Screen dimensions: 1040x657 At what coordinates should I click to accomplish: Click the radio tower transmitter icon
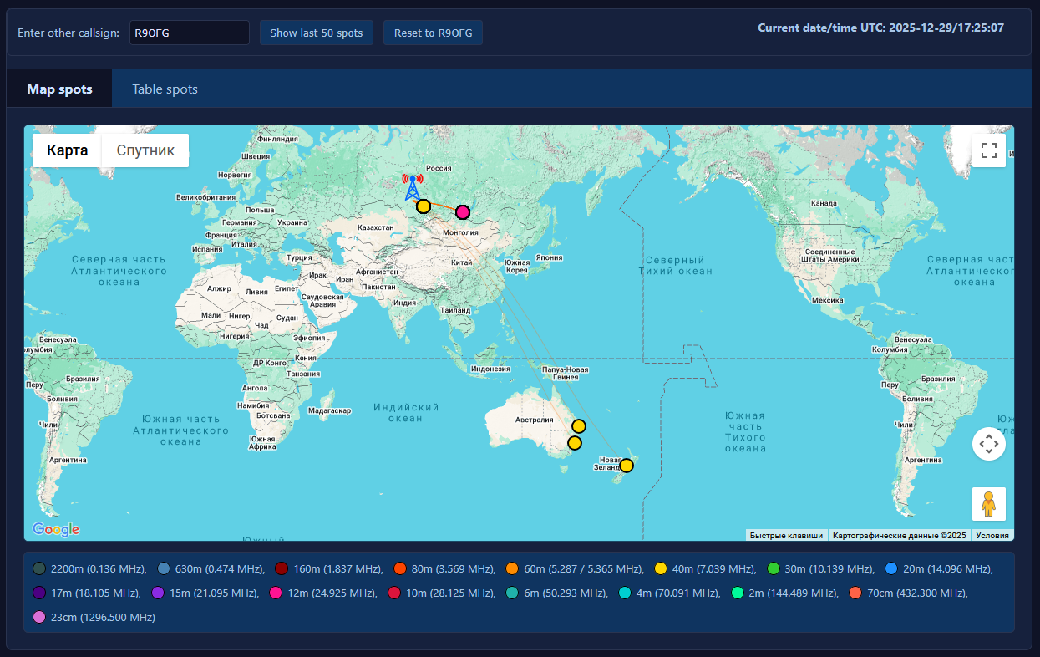[x=412, y=187]
